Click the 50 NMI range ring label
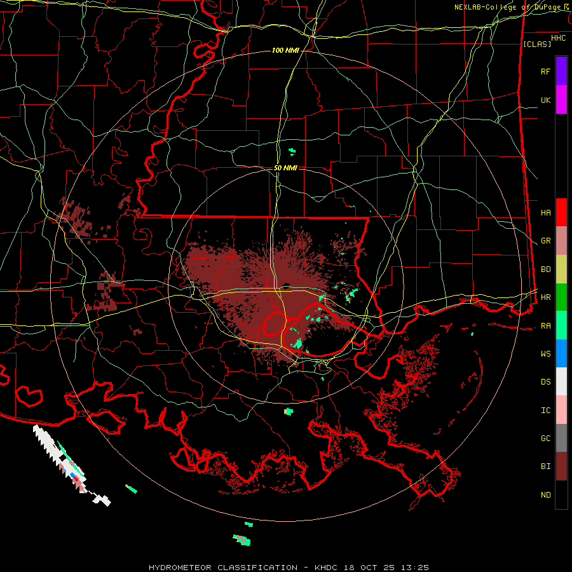This screenshot has height=572, width=572. pyautogui.click(x=285, y=168)
